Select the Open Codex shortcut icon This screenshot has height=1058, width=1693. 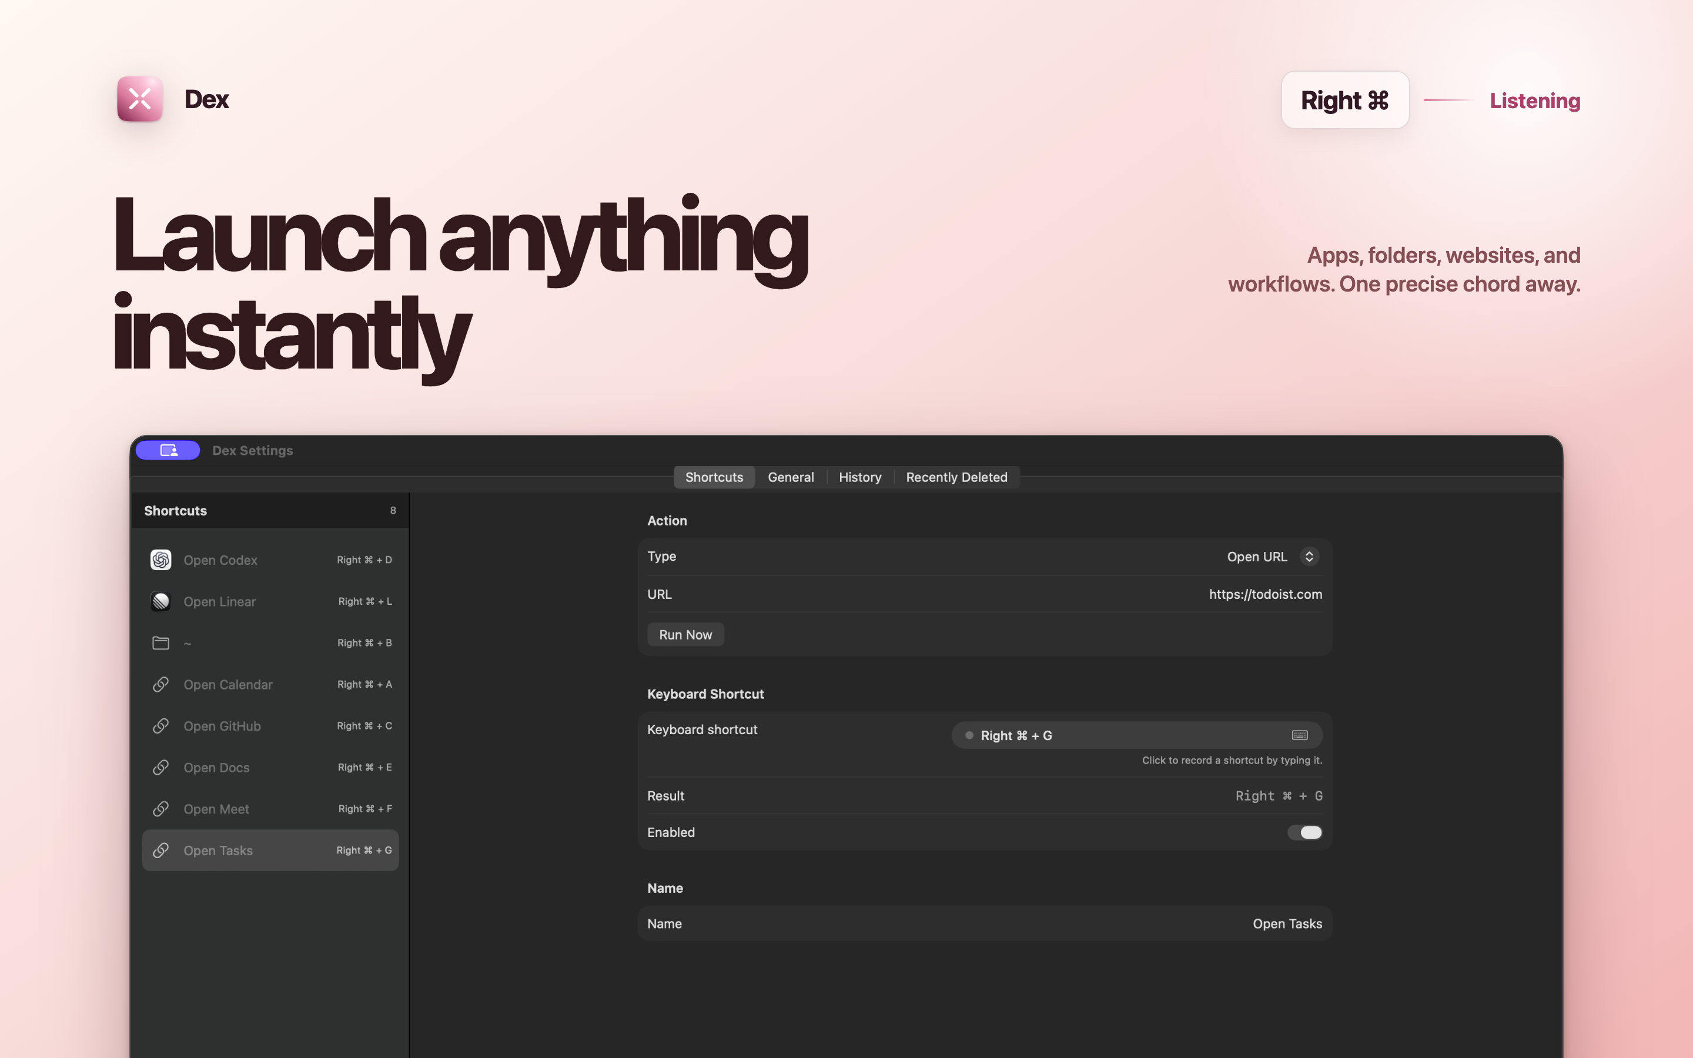pyautogui.click(x=161, y=560)
